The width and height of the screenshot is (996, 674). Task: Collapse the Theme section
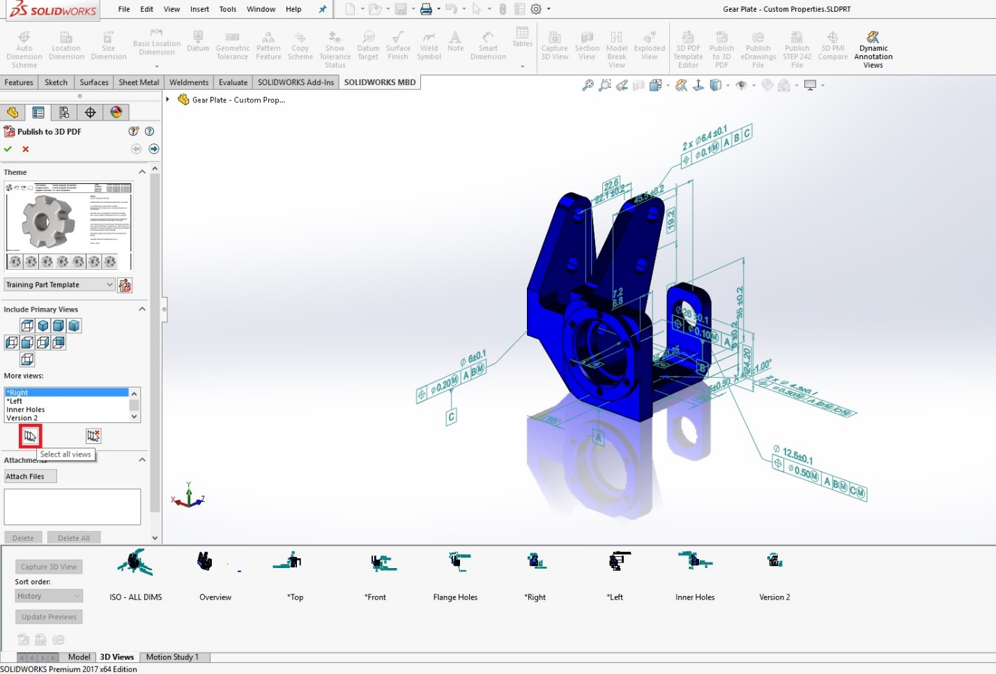(142, 171)
